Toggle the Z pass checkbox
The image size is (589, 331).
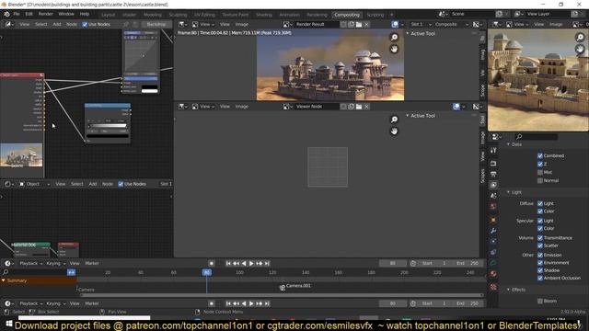[540, 164]
